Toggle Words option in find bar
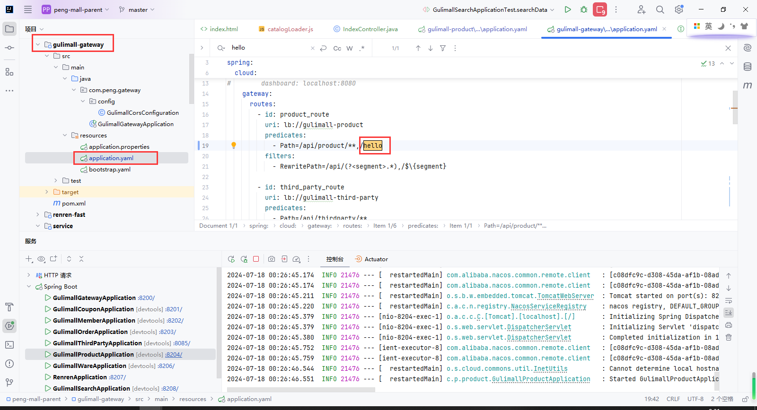 pos(350,48)
